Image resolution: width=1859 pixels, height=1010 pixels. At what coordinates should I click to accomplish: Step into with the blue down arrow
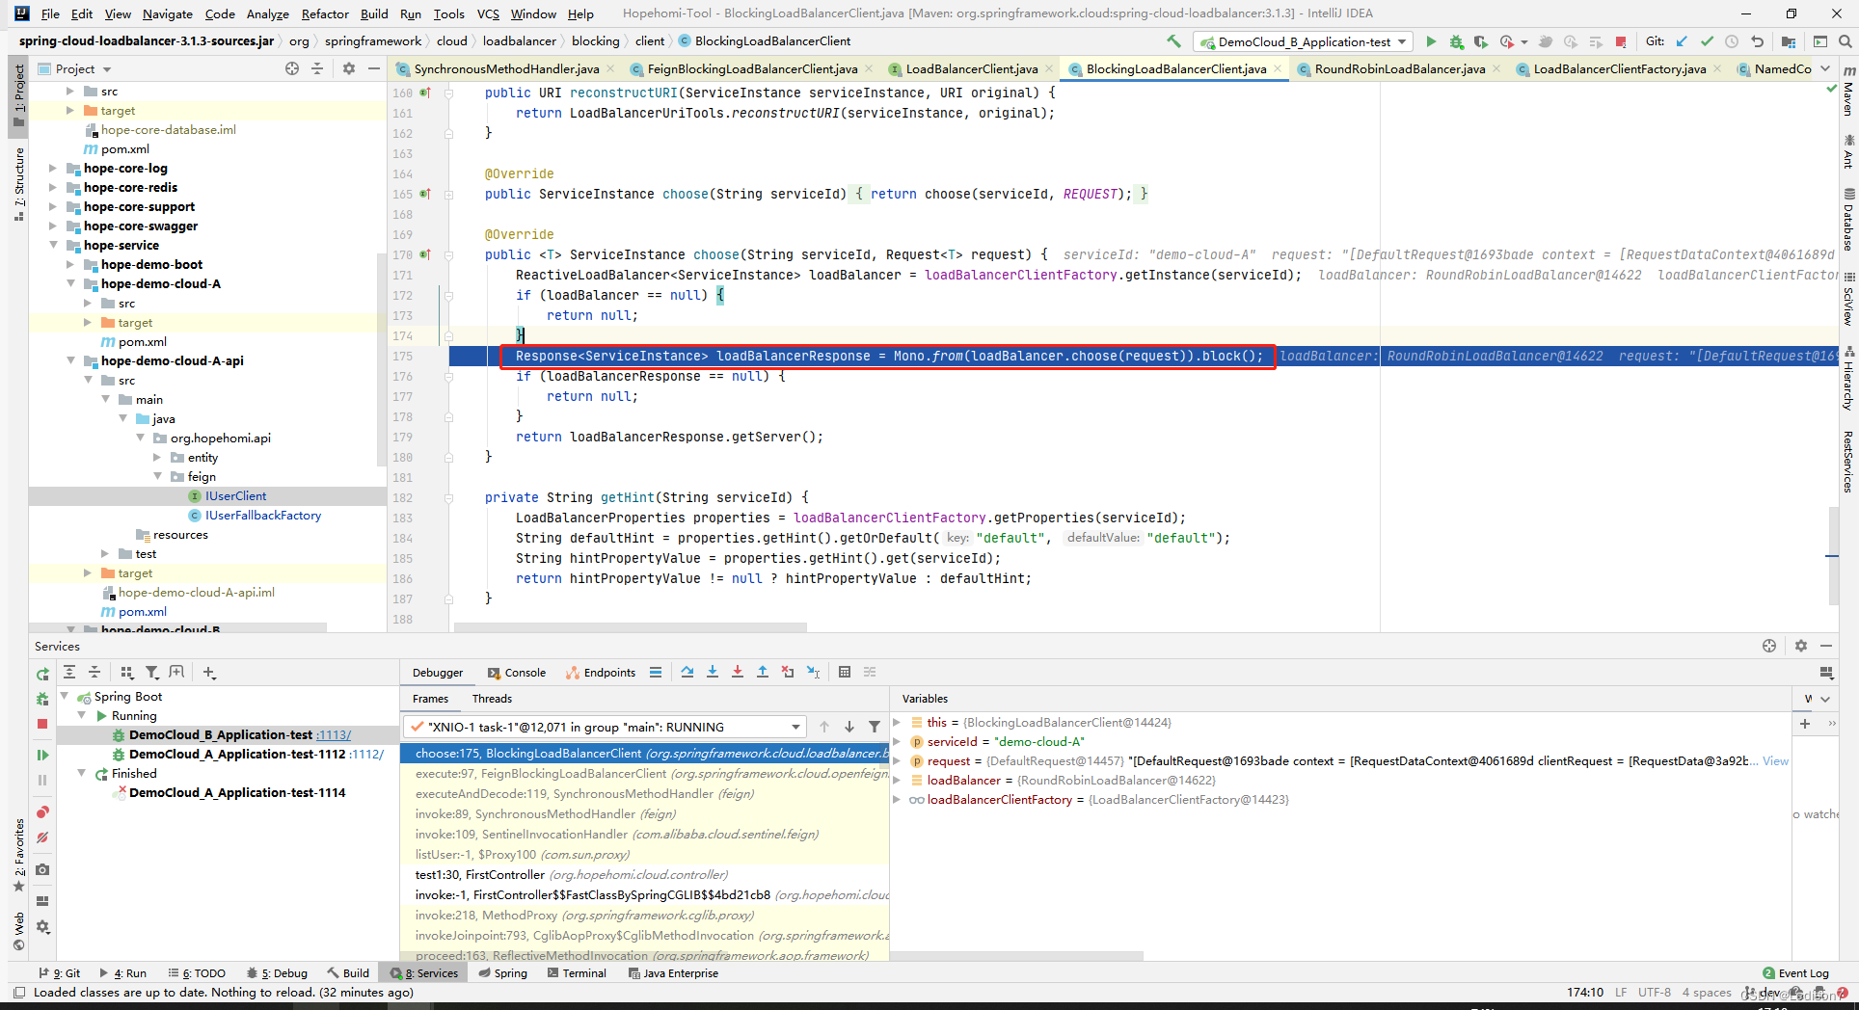coord(712,672)
